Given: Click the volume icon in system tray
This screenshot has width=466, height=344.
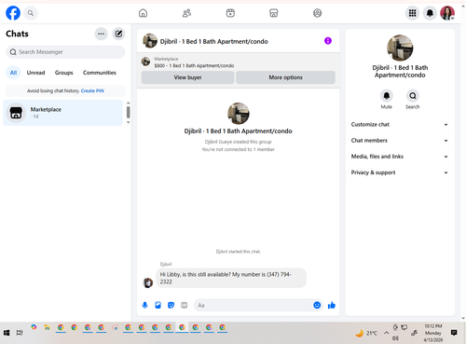Looking at the screenshot, I should 395,338.
